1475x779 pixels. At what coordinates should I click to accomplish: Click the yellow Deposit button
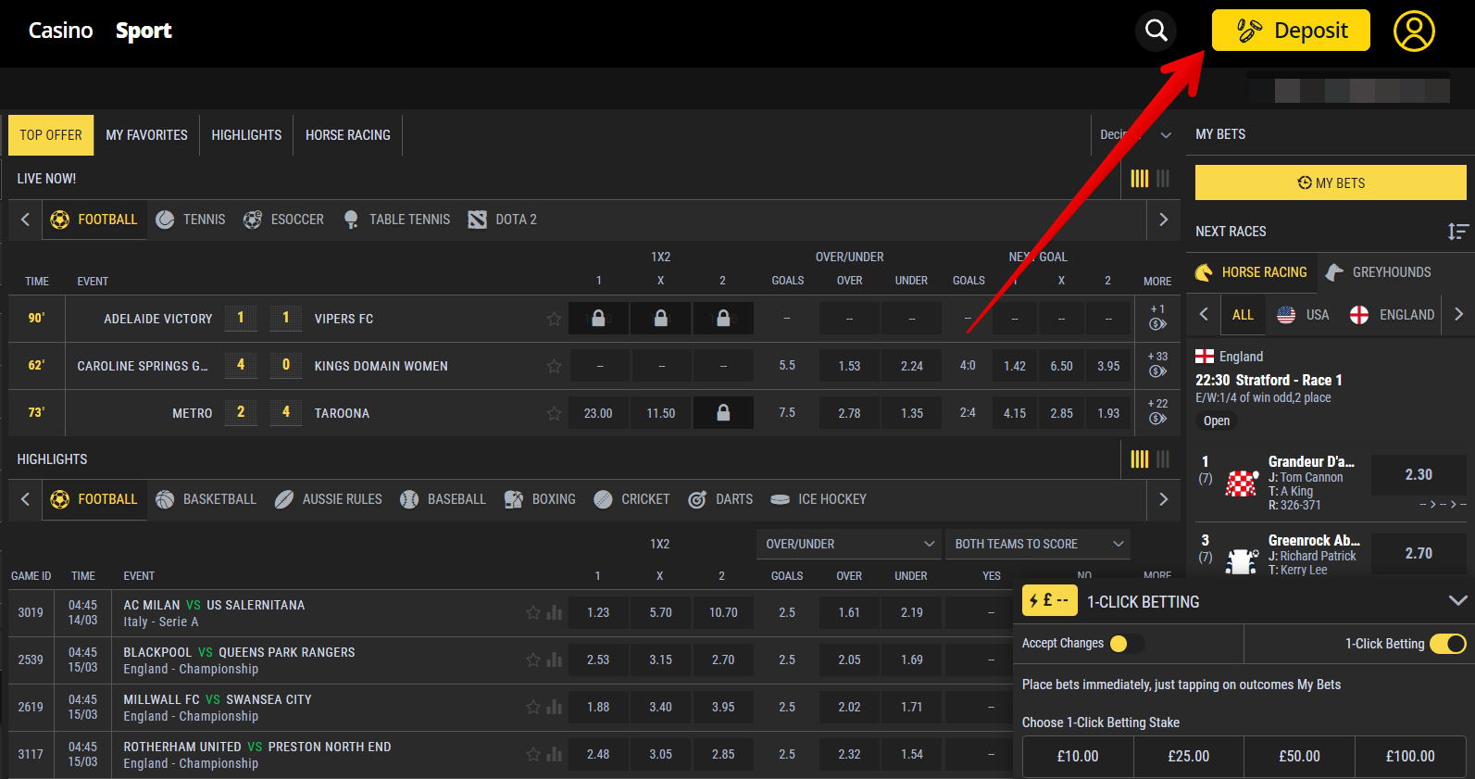pyautogui.click(x=1291, y=31)
